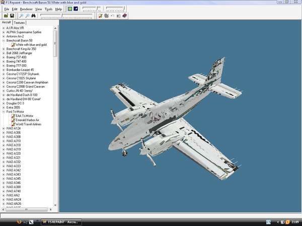The width and height of the screenshot is (302, 226).
Task: Select the dark blue night lighting icon
Action: click(x=76, y=9)
